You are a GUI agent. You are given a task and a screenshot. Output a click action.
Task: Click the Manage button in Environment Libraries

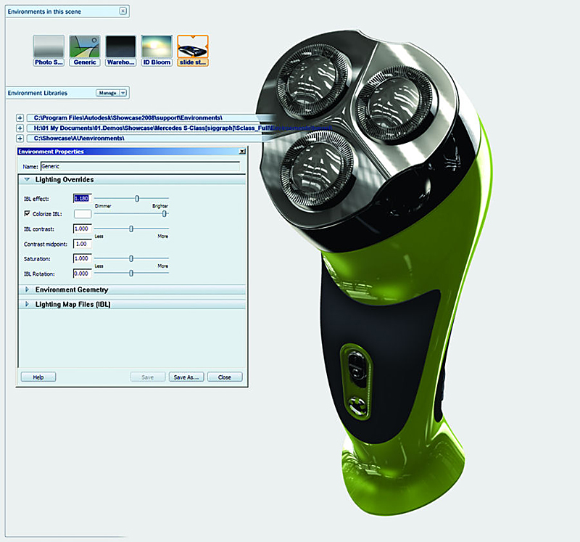pos(107,93)
